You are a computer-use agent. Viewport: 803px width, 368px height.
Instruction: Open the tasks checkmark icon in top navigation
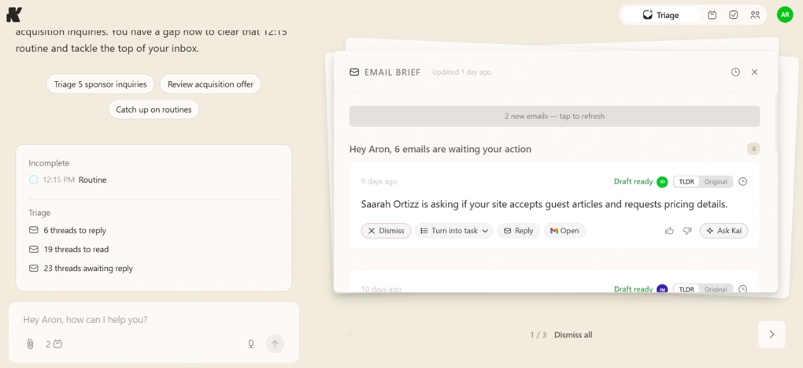[734, 15]
